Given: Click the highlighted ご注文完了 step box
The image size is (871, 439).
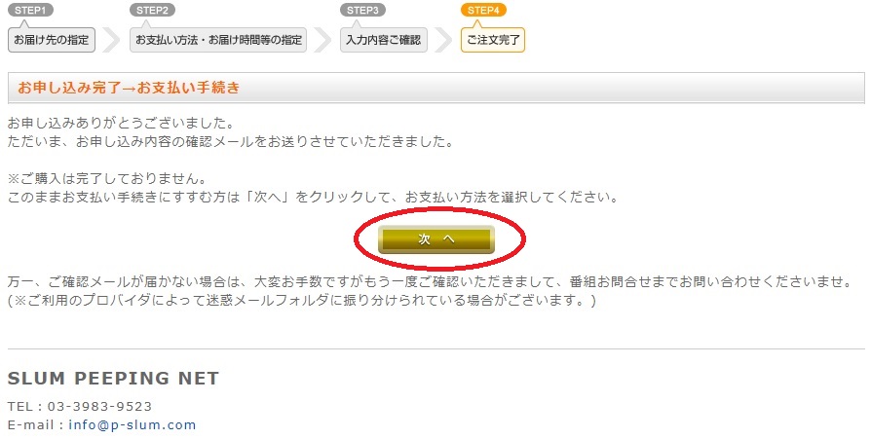Looking at the screenshot, I should (x=493, y=40).
